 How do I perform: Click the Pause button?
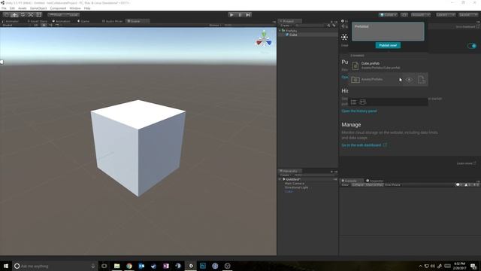tap(240, 14)
